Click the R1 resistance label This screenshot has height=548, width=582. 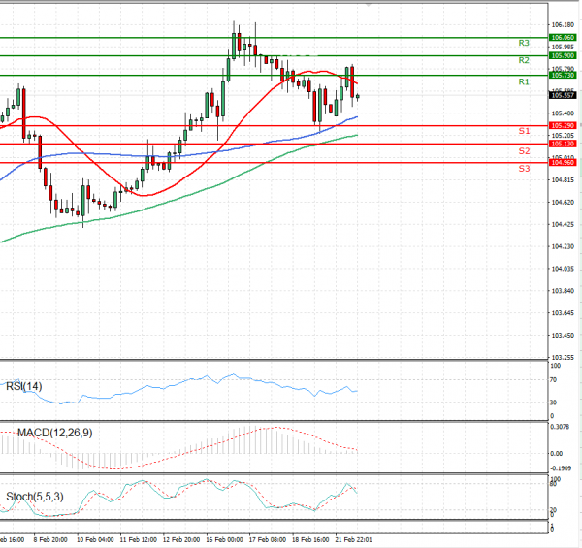(x=524, y=81)
